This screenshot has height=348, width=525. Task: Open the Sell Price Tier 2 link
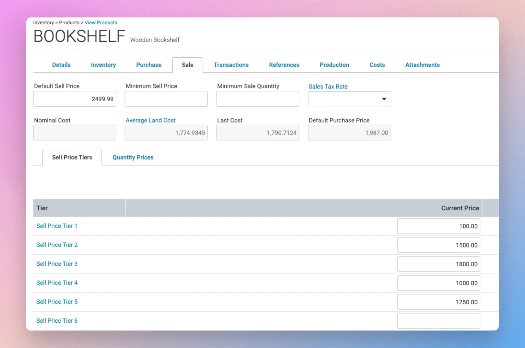click(57, 245)
